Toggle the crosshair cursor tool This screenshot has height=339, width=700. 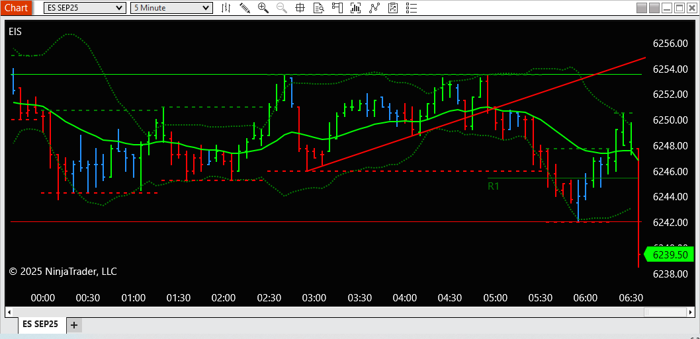point(300,7)
